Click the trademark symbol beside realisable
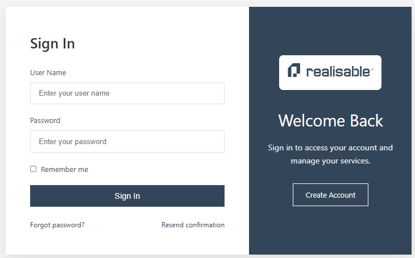 372,69
